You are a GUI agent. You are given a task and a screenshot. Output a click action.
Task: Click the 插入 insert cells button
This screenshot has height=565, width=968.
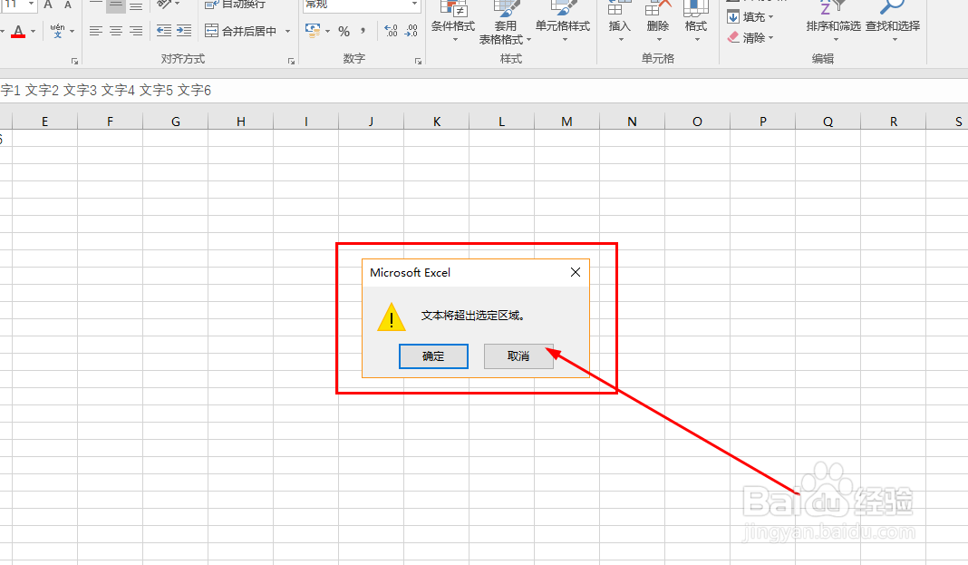pyautogui.click(x=619, y=23)
